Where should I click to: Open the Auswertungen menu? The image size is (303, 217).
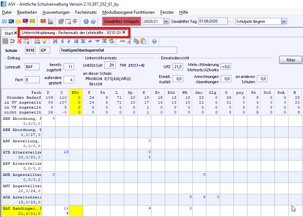click(x=56, y=12)
